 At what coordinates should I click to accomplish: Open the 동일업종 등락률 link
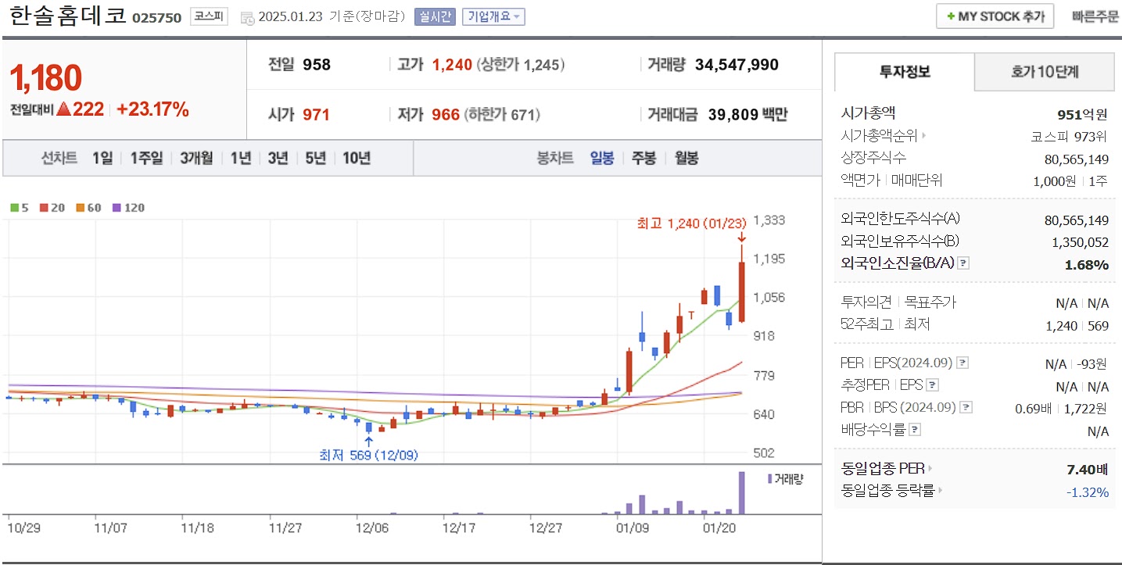point(888,491)
